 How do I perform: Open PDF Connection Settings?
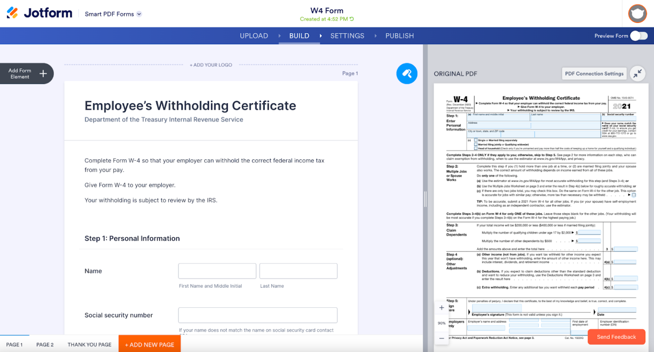click(594, 73)
